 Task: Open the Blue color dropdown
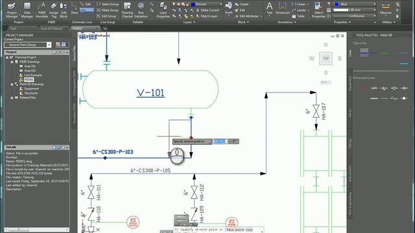click(355, 5)
